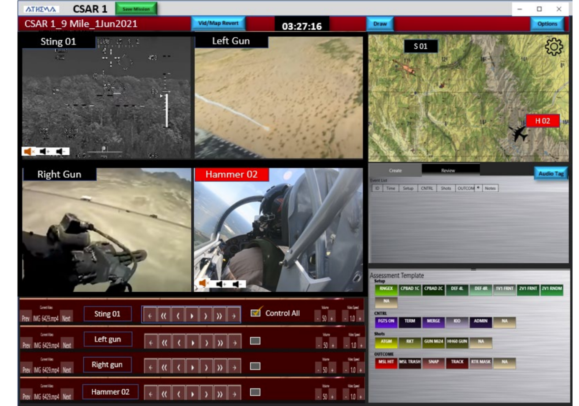
Task: Switch to the Review tab
Action: [x=448, y=170]
